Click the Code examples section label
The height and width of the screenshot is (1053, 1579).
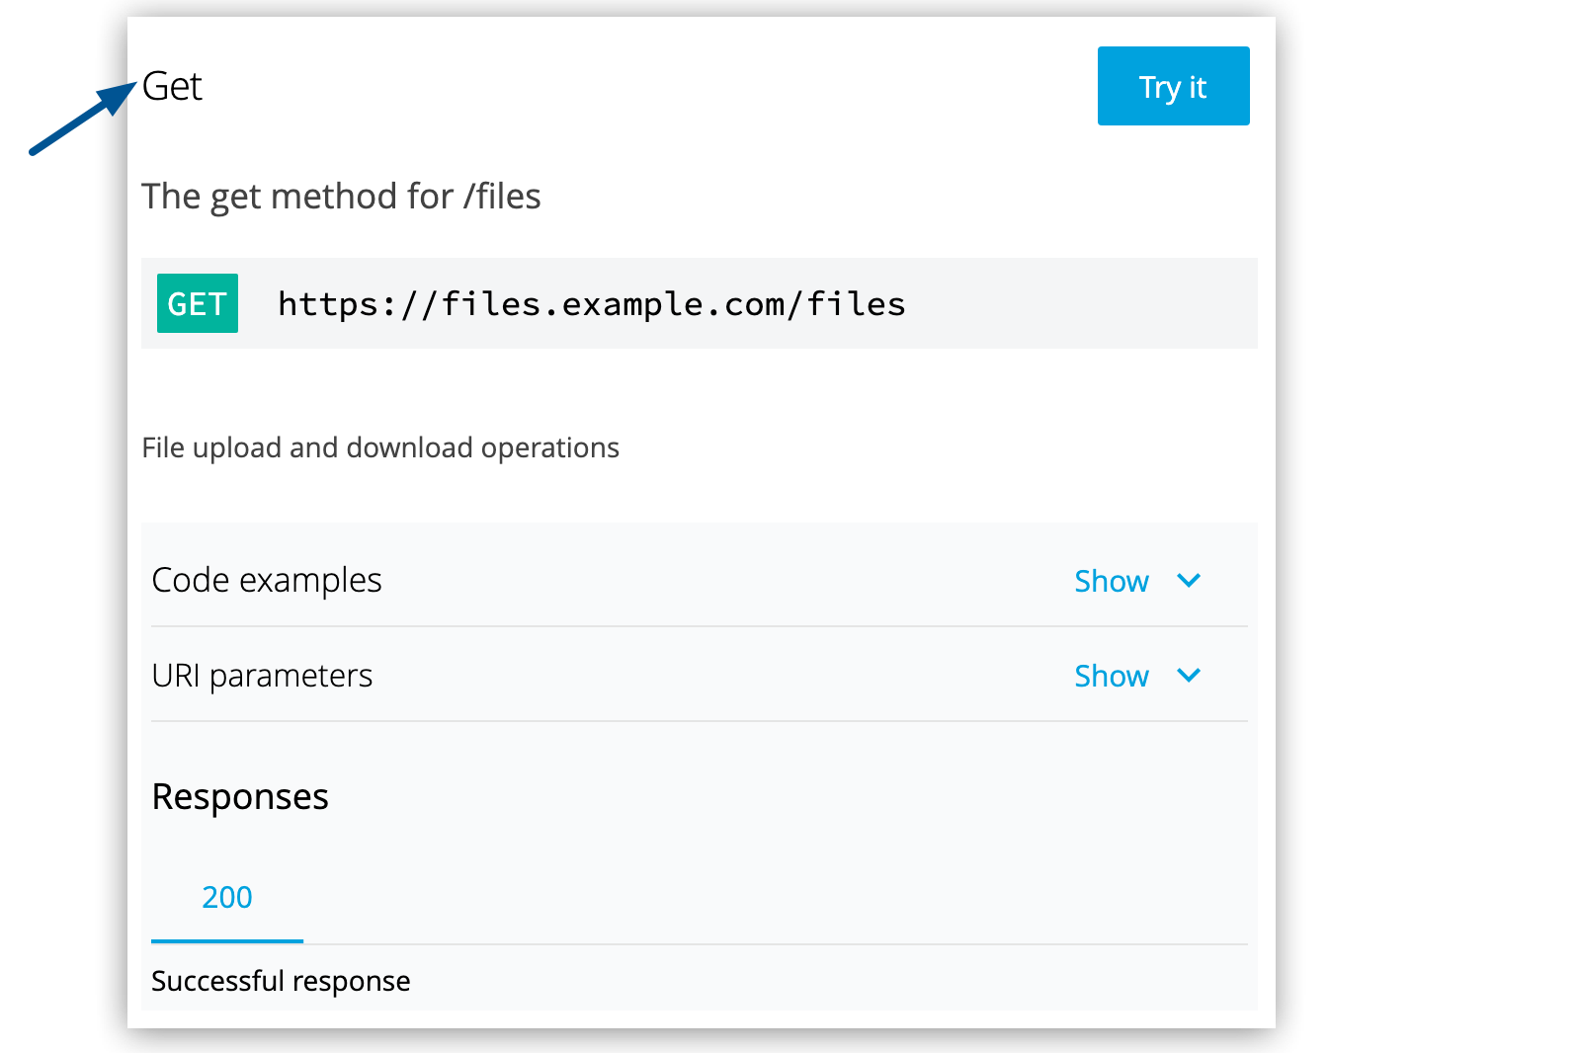(267, 581)
